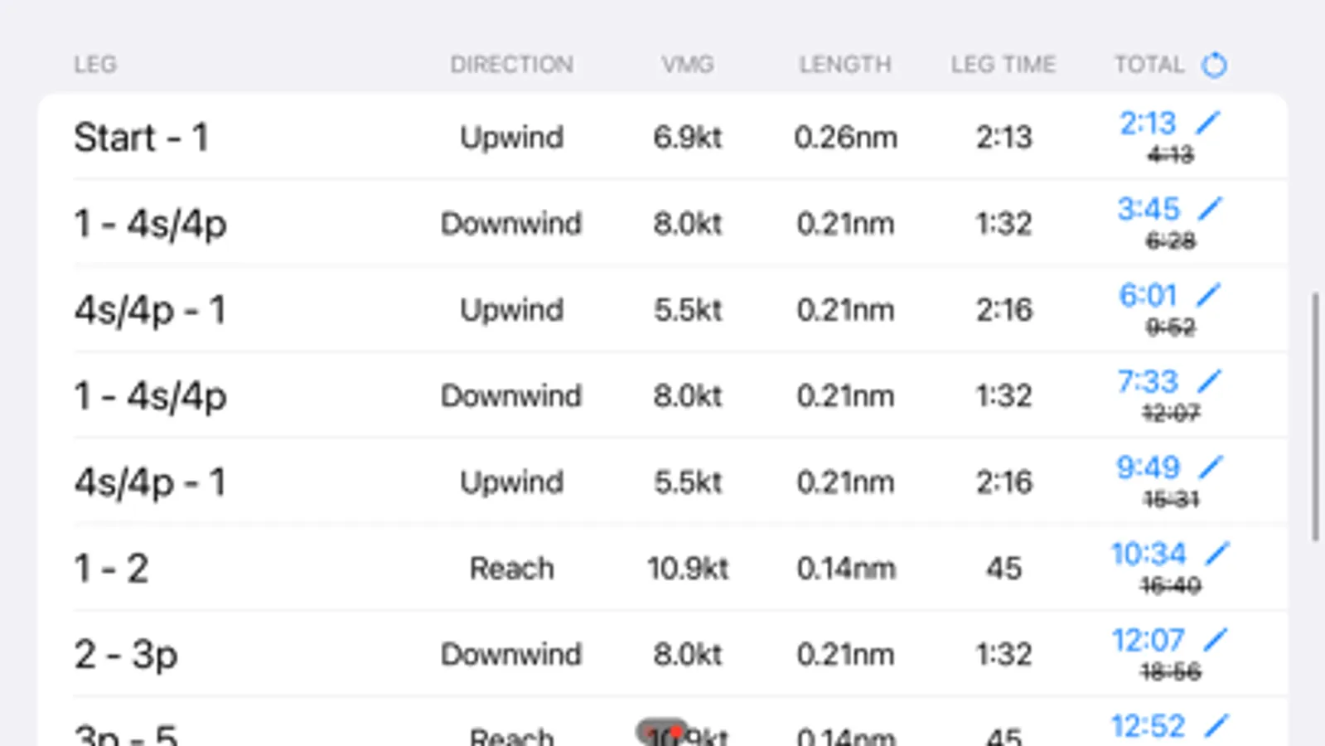
Task: Click pencil icon next to 6:01 total
Action: [x=1209, y=294]
